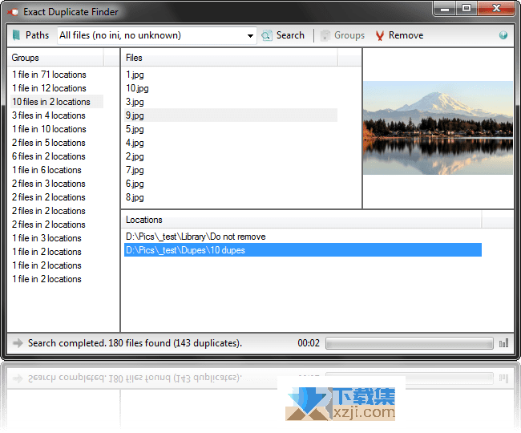521x433 pixels.
Task: Select the 'Library\Do not remove' location
Action: pyautogui.click(x=196, y=237)
